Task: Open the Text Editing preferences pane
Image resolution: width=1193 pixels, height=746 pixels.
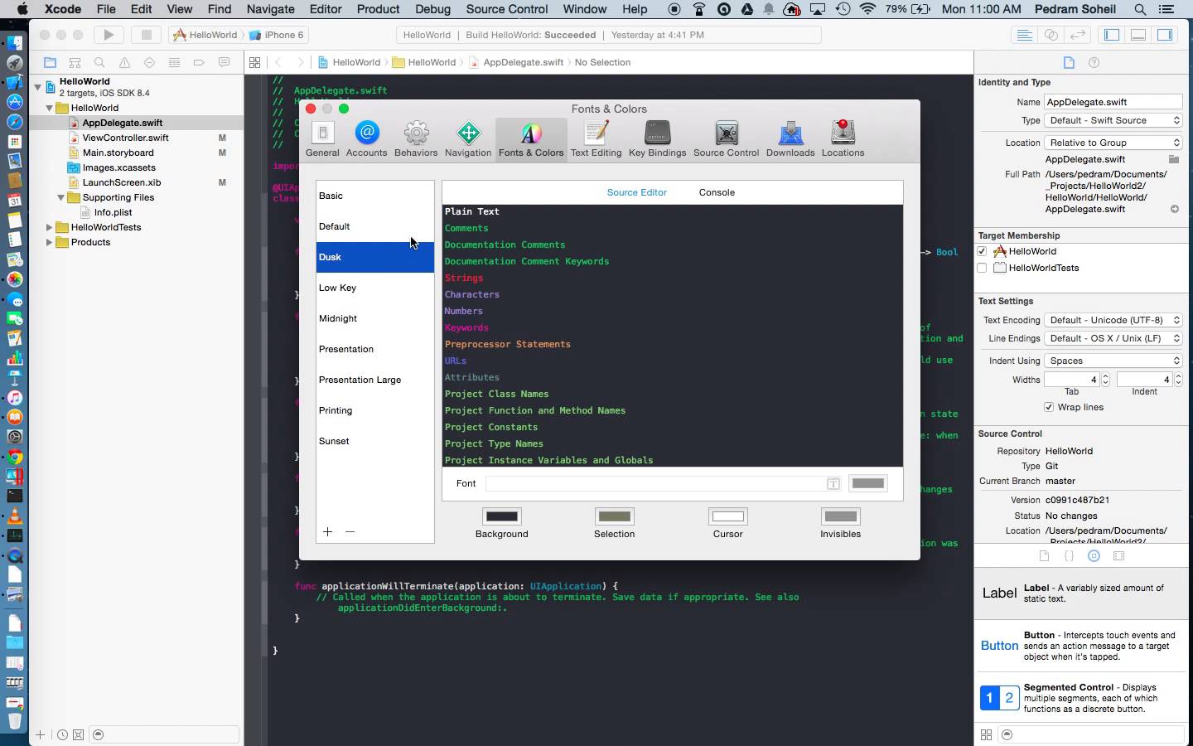Action: 596,138
